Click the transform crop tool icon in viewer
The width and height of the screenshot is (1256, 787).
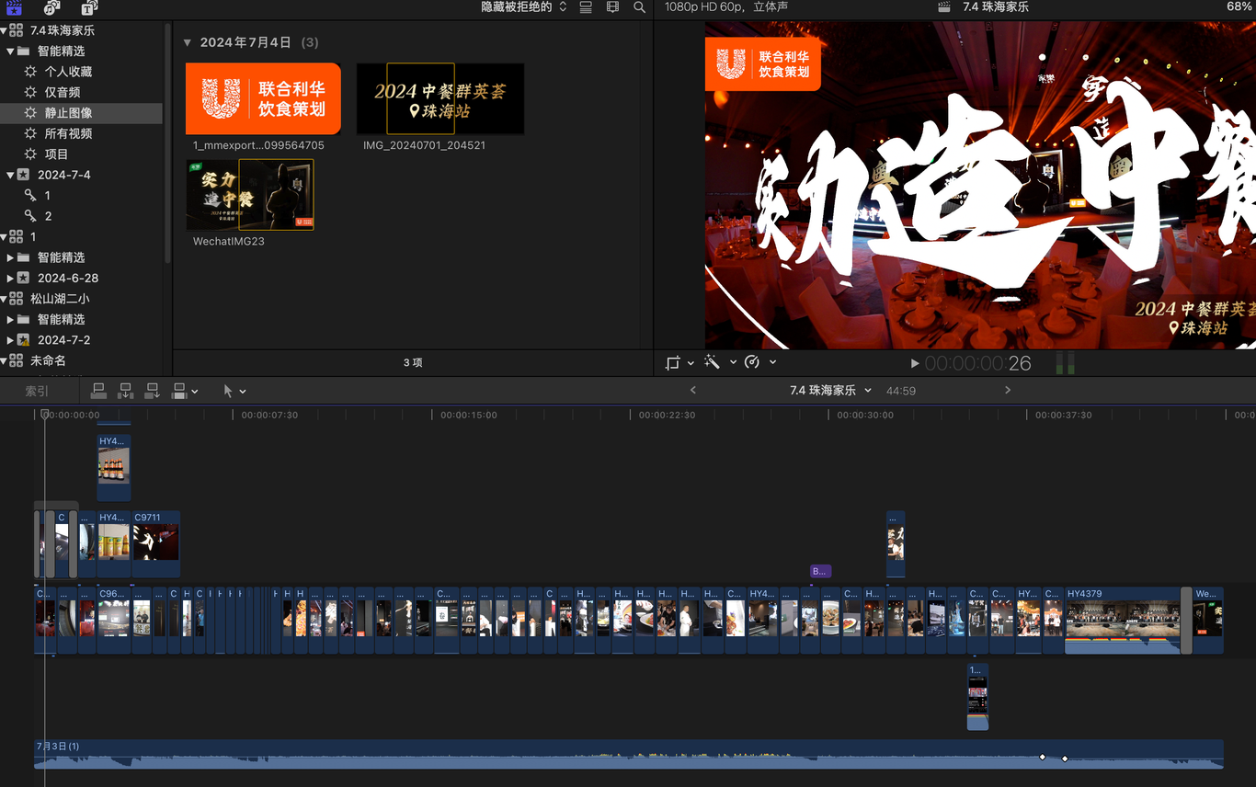672,363
